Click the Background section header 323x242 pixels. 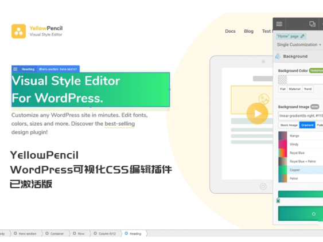[298, 56]
